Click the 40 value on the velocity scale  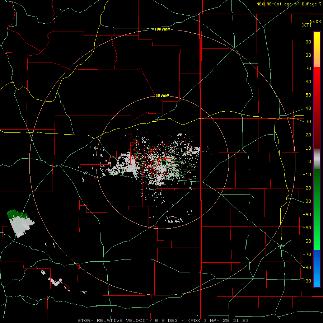308,108
